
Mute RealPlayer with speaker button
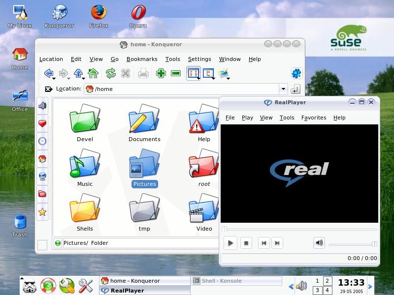tap(319, 243)
